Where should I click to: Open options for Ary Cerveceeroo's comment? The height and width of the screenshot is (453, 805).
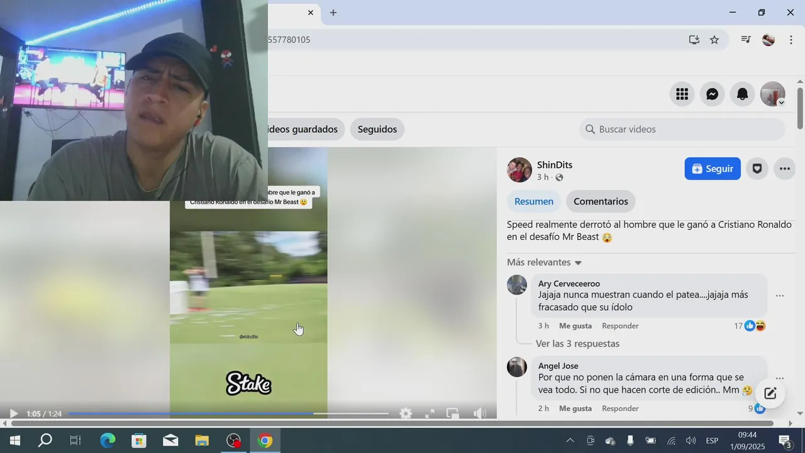click(x=780, y=296)
